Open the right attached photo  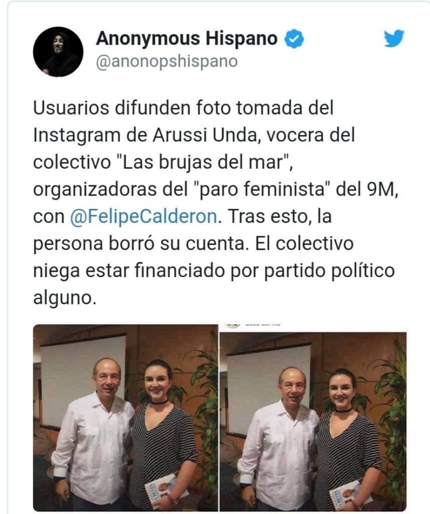(x=313, y=421)
